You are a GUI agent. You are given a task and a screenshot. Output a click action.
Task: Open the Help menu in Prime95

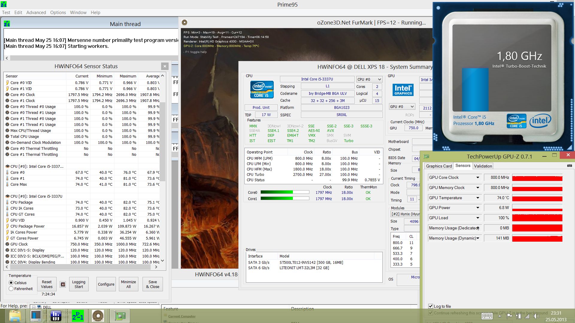pyautogui.click(x=96, y=13)
